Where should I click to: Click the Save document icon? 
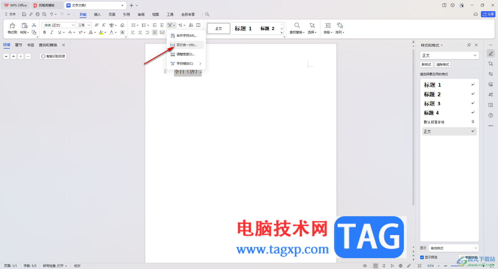[24, 14]
